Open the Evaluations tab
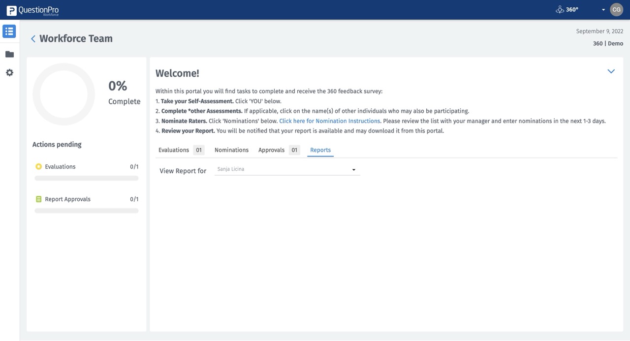Image resolution: width=630 pixels, height=341 pixels. 174,150
